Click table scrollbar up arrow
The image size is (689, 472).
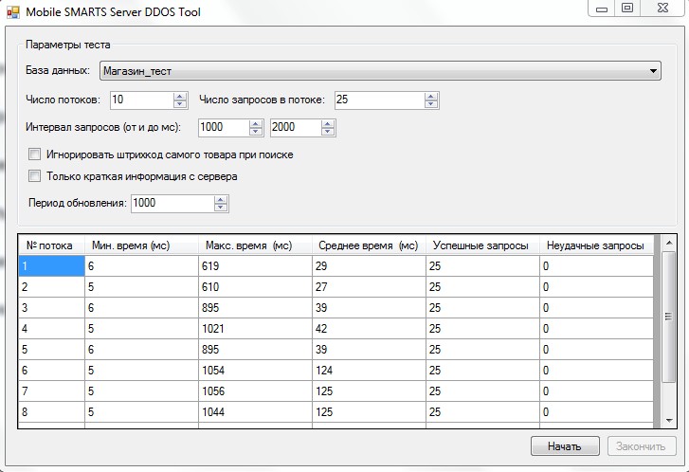(669, 243)
